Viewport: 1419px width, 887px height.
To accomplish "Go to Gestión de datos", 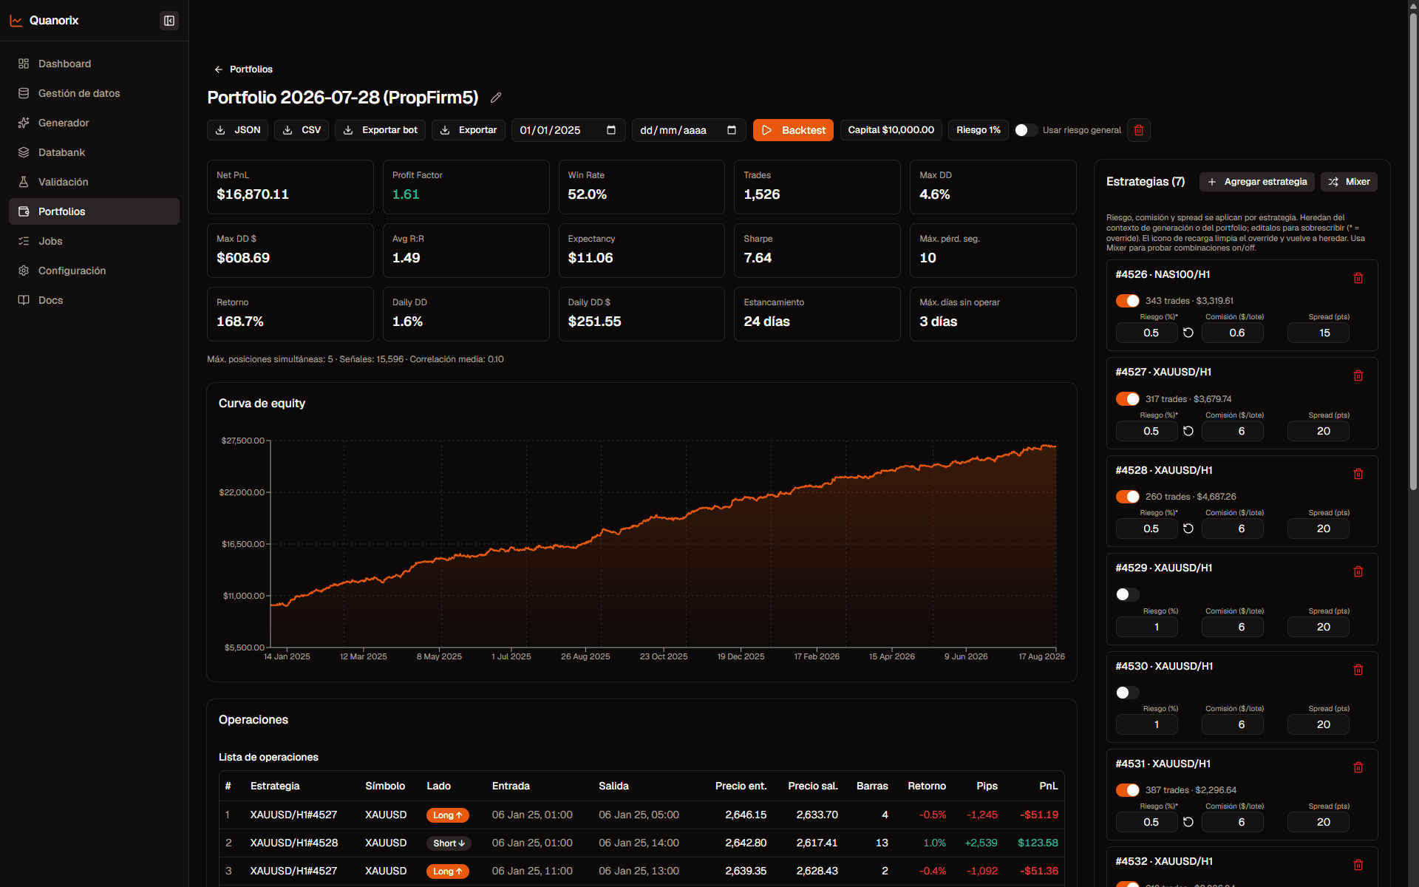I will click(x=94, y=93).
